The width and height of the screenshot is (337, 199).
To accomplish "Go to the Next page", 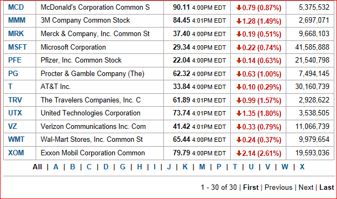I will (x=306, y=187).
